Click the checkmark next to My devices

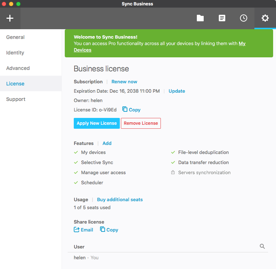click(76, 152)
